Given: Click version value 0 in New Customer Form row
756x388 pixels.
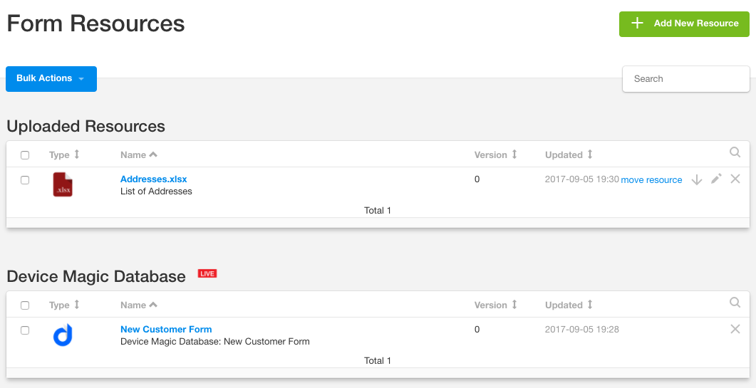Looking at the screenshot, I should click(477, 330).
